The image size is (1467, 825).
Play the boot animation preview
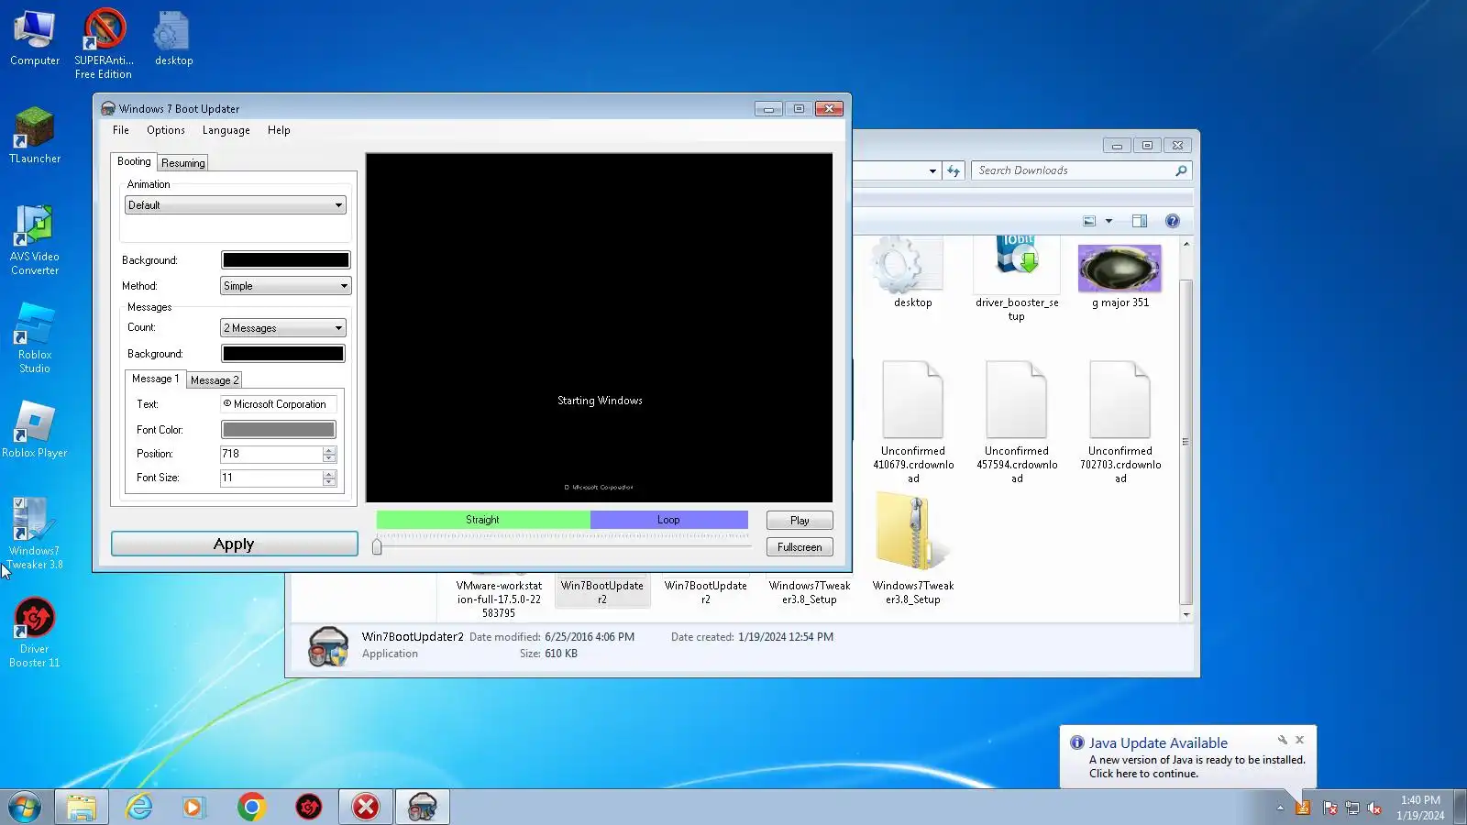point(800,521)
